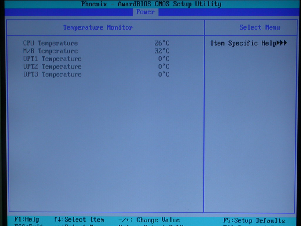
Task: Click the CPU Temperature value 26°C
Action: click(x=162, y=43)
